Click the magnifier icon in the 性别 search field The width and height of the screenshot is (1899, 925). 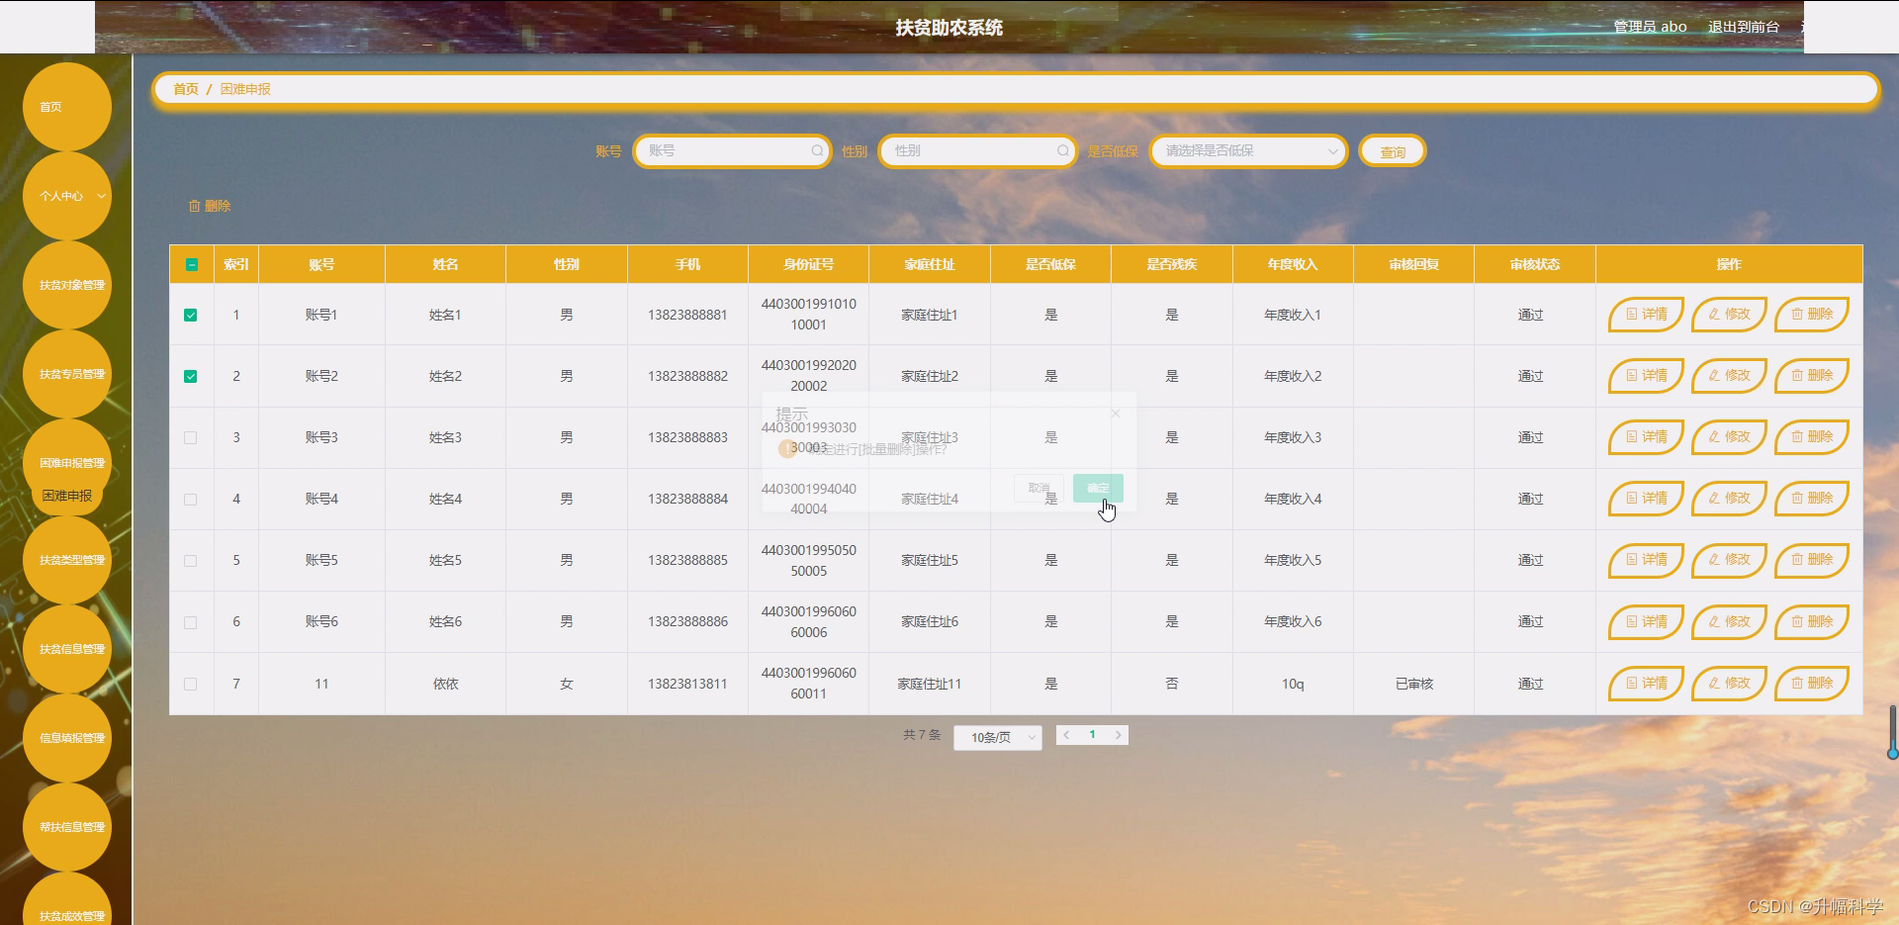point(1062,151)
